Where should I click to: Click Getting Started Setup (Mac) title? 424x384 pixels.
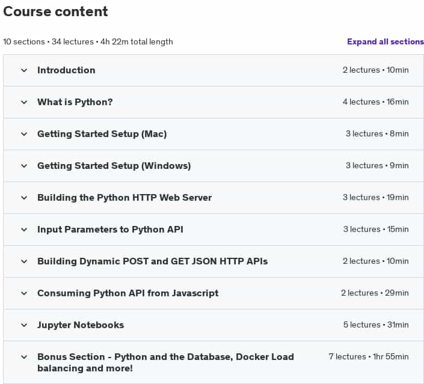102,134
